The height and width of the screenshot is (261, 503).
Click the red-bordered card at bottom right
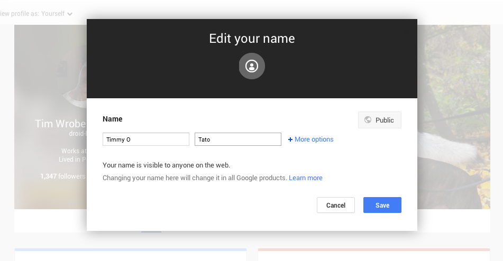pos(373,255)
